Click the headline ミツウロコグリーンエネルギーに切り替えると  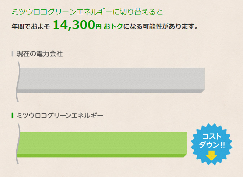[87, 11]
